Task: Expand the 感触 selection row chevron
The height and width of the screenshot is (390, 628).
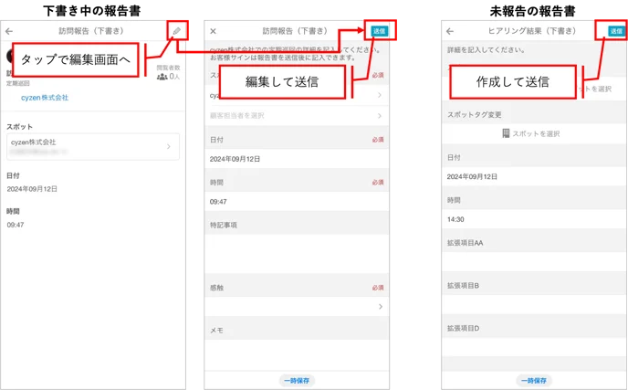Action: point(380,307)
